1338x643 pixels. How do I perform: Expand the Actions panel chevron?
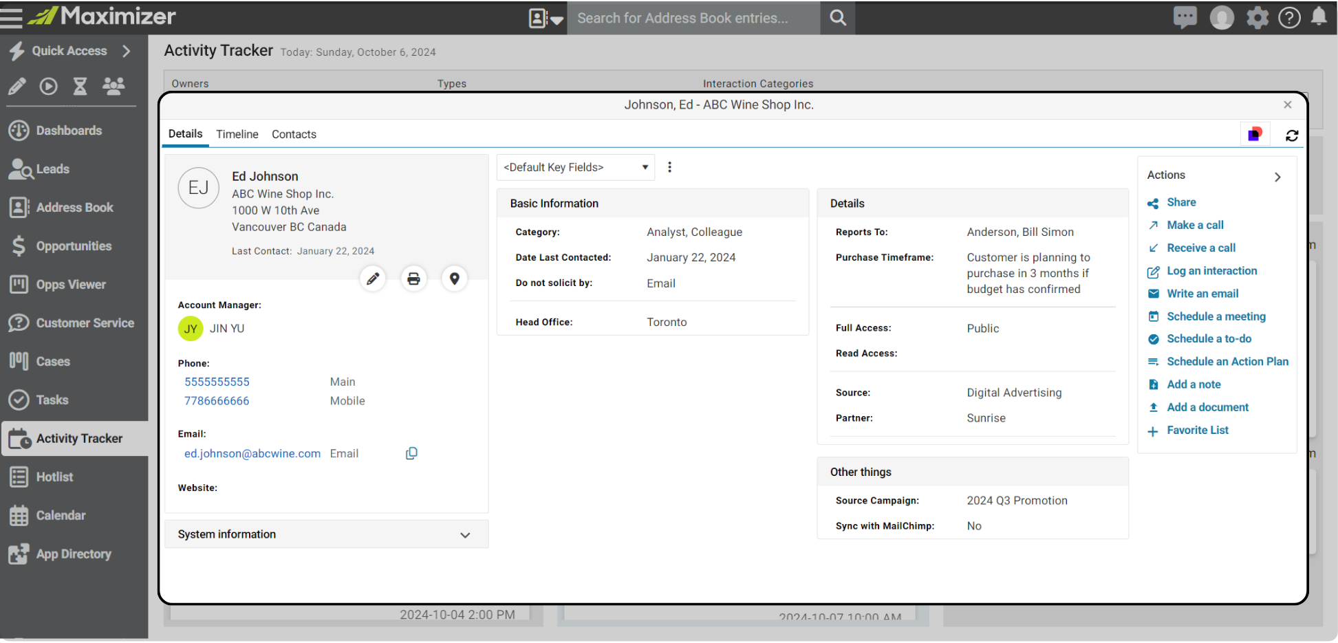[x=1277, y=177]
